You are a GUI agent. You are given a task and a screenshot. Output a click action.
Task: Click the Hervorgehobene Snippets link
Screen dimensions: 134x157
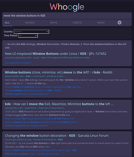18,63
